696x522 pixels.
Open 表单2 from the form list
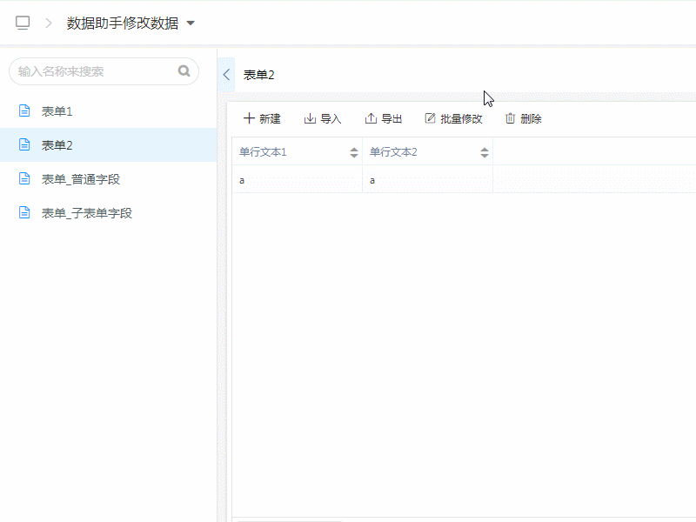click(x=57, y=145)
